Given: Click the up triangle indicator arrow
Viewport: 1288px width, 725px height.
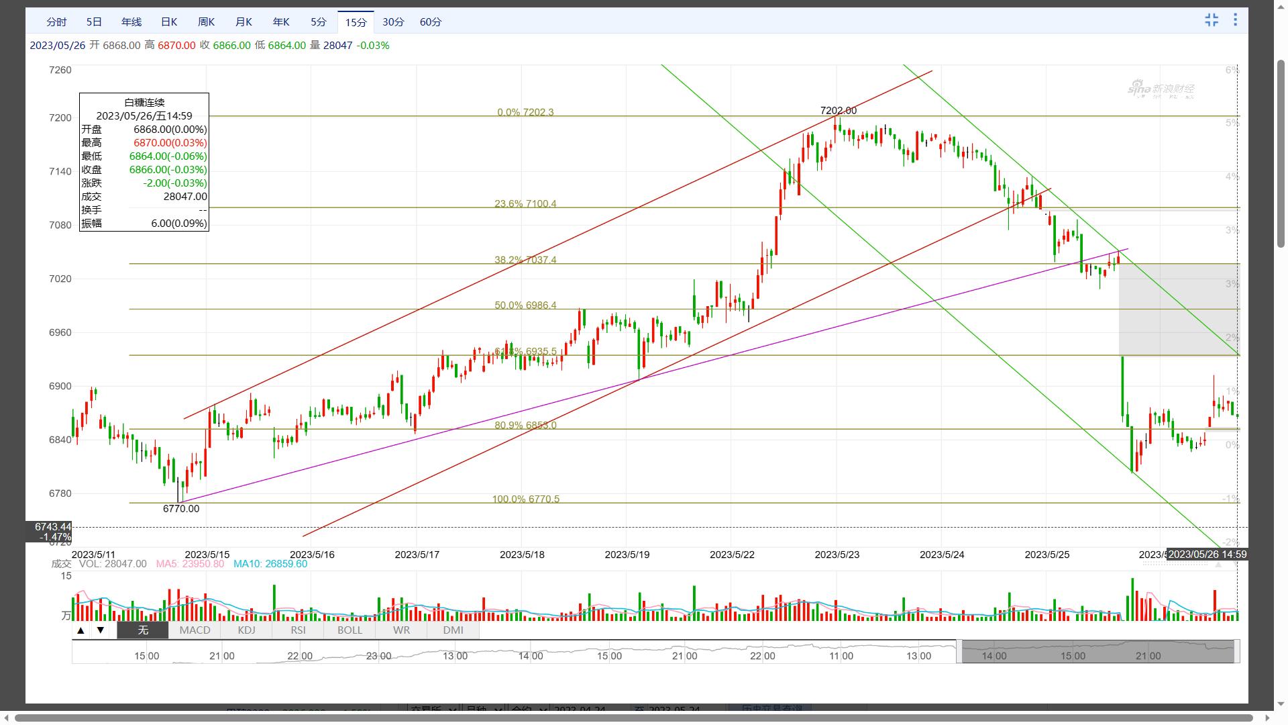Looking at the screenshot, I should click(80, 630).
